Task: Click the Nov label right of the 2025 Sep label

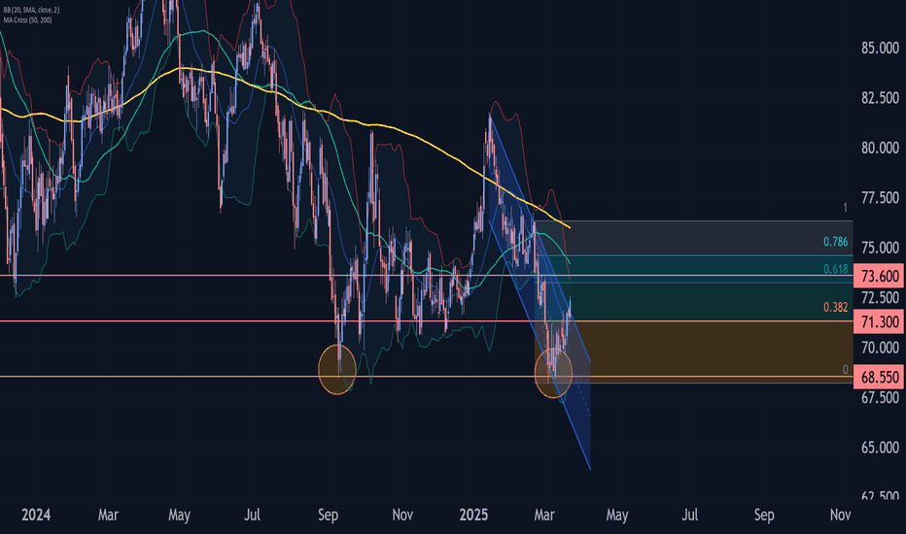Action: (x=840, y=515)
